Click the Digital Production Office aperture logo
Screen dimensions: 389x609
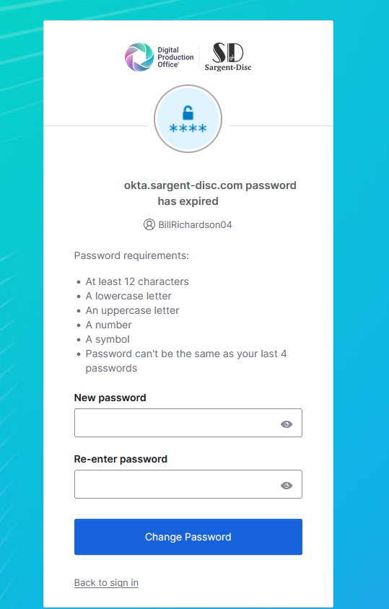pos(139,57)
